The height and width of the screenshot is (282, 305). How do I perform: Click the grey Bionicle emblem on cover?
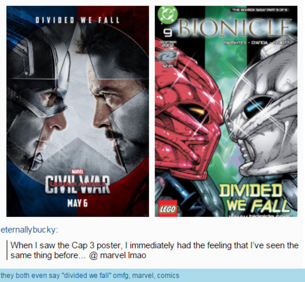(167, 56)
